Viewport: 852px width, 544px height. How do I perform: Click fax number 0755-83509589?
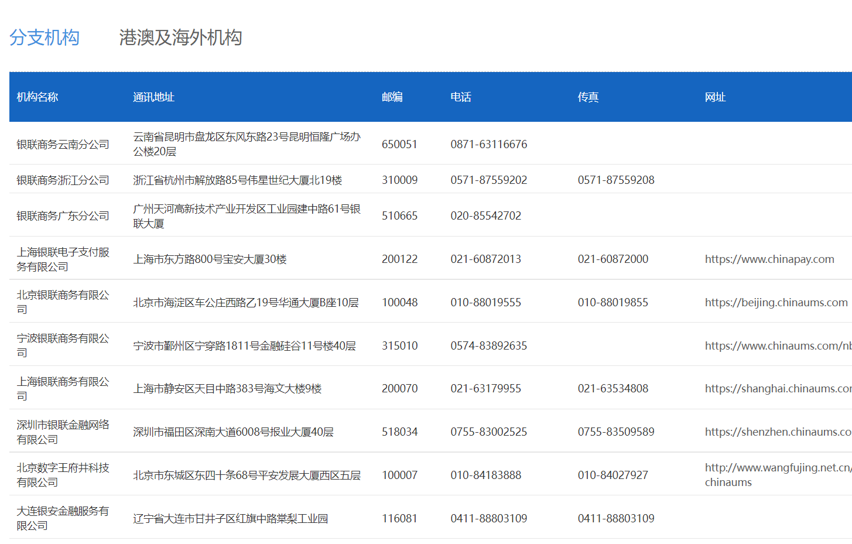(616, 432)
